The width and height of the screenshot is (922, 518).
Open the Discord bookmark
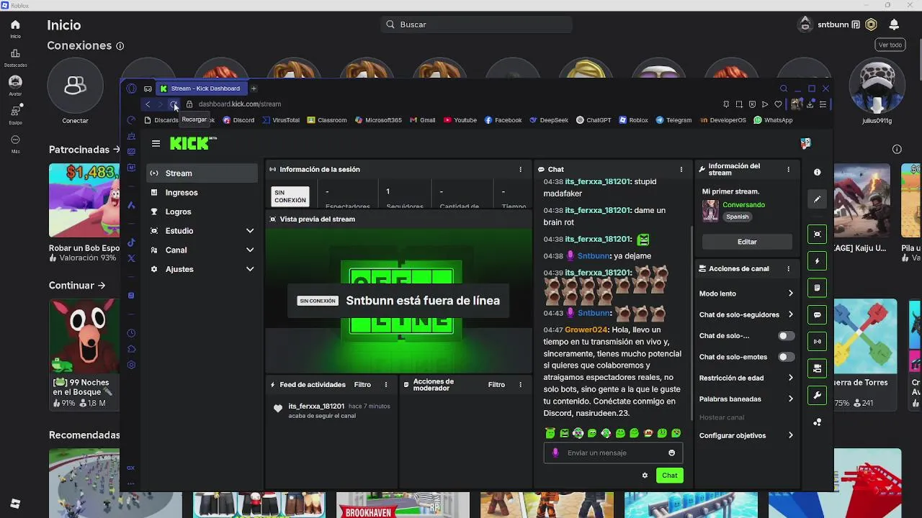238,120
